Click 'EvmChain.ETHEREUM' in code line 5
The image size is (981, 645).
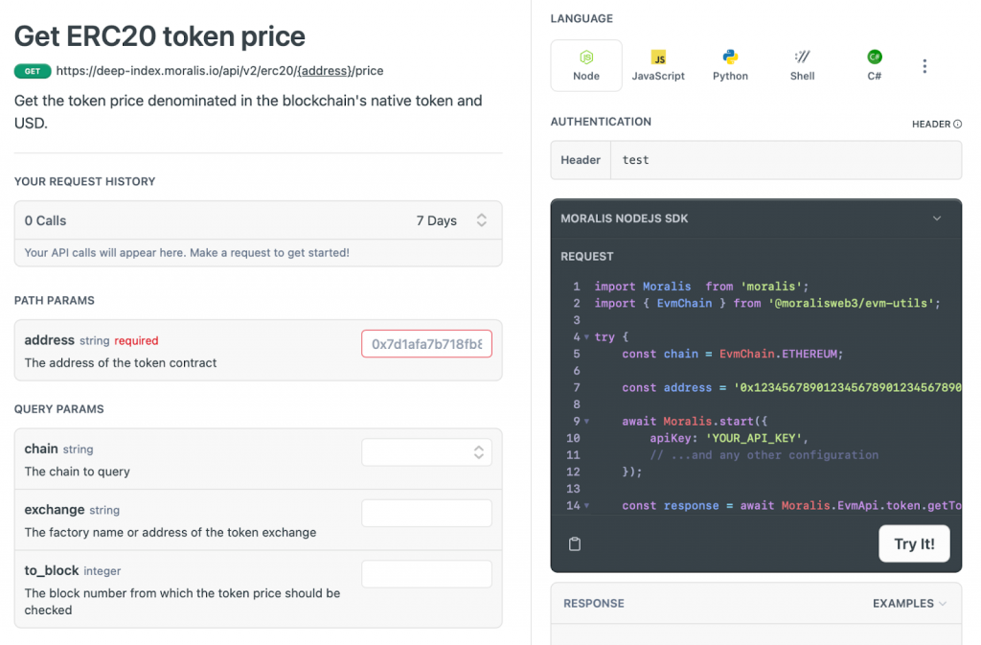(x=778, y=354)
